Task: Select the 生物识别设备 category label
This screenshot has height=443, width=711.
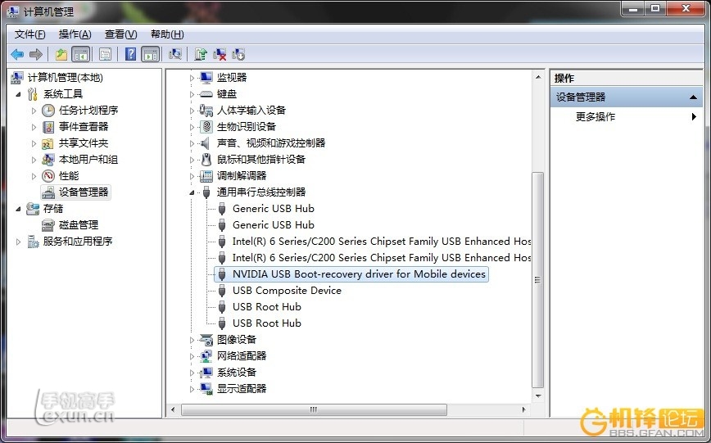Action: (247, 126)
